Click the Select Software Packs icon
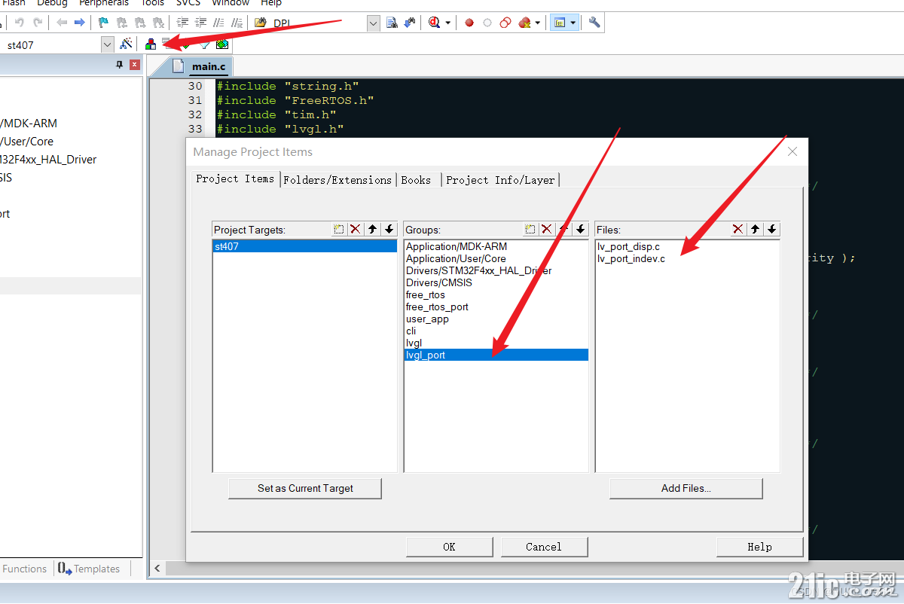 click(x=204, y=44)
